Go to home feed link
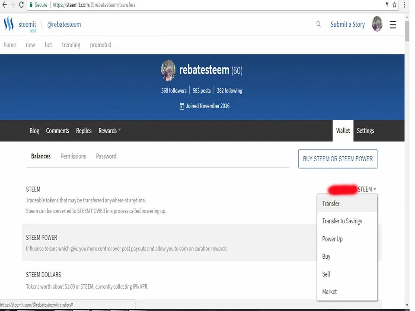415x311 pixels. tap(10, 44)
